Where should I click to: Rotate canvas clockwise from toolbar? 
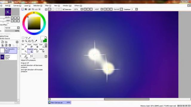pos(108,9)
